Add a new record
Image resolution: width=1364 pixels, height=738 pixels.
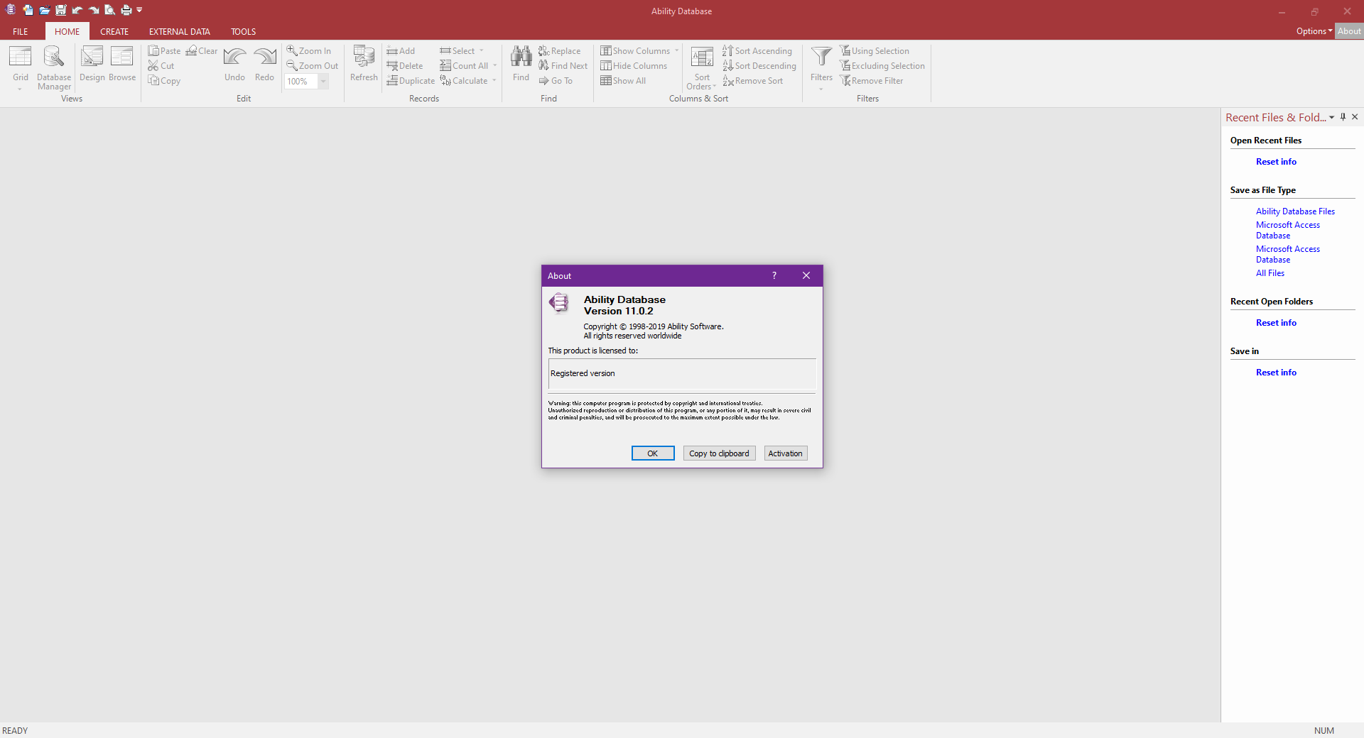pyautogui.click(x=401, y=51)
